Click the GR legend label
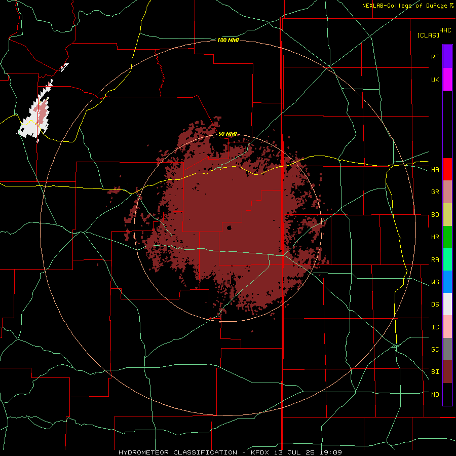This screenshot has height=456, width=456. [x=435, y=192]
